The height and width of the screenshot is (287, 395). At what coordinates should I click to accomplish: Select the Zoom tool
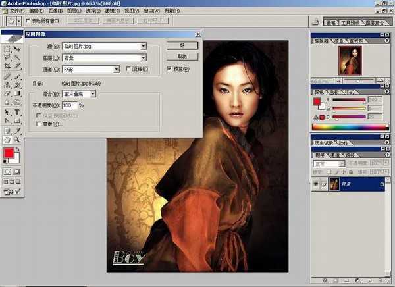[x=17, y=140]
